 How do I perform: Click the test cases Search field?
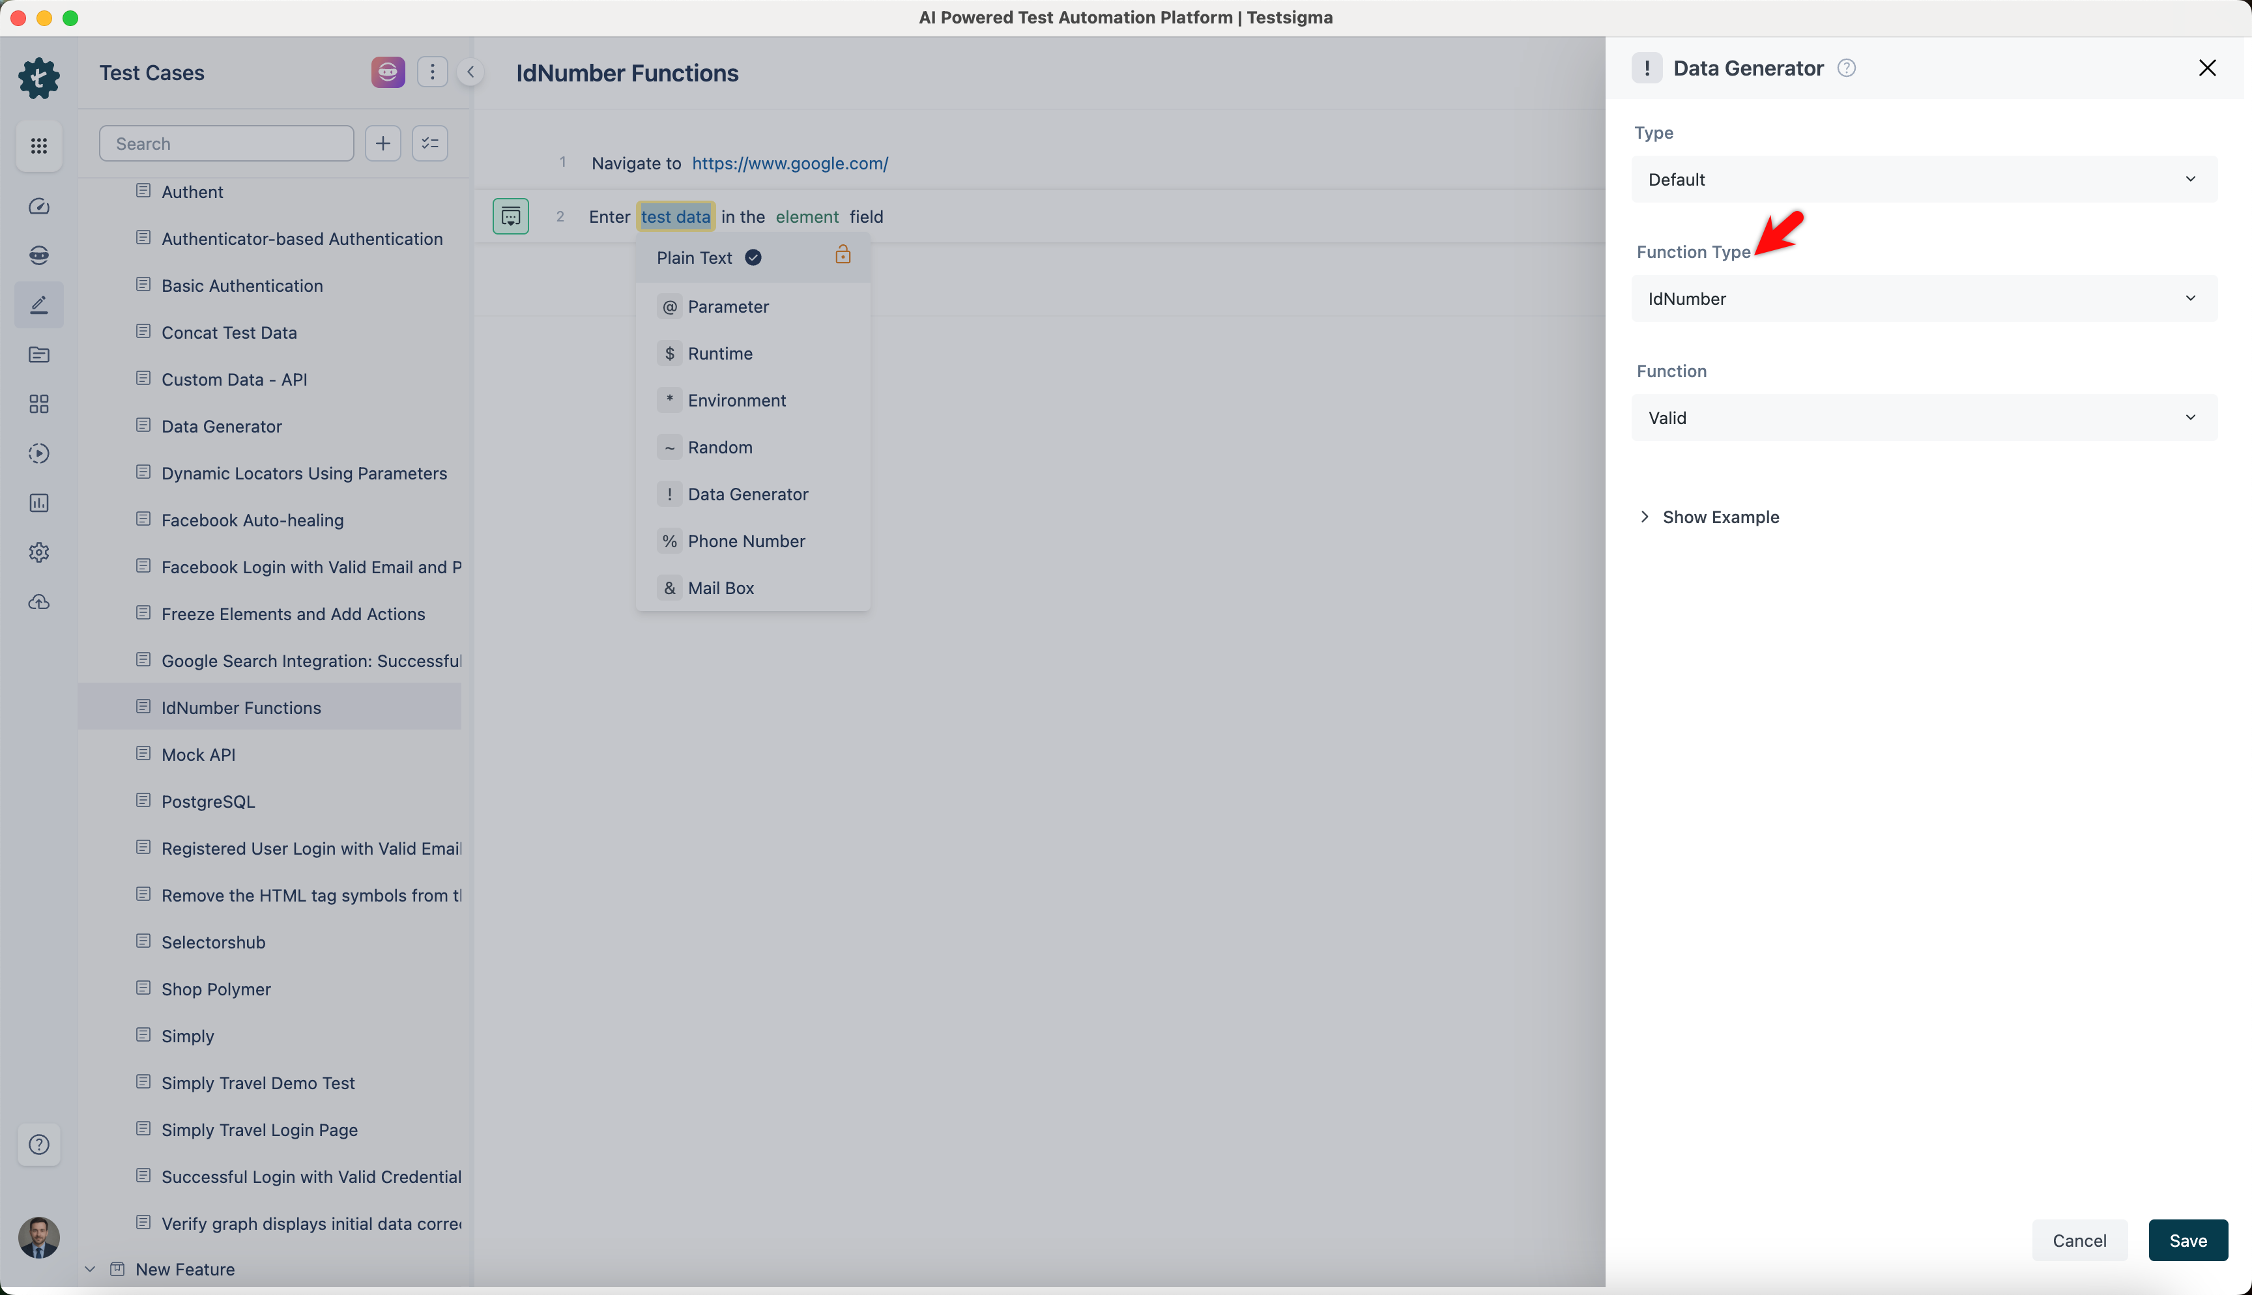pyautogui.click(x=226, y=143)
